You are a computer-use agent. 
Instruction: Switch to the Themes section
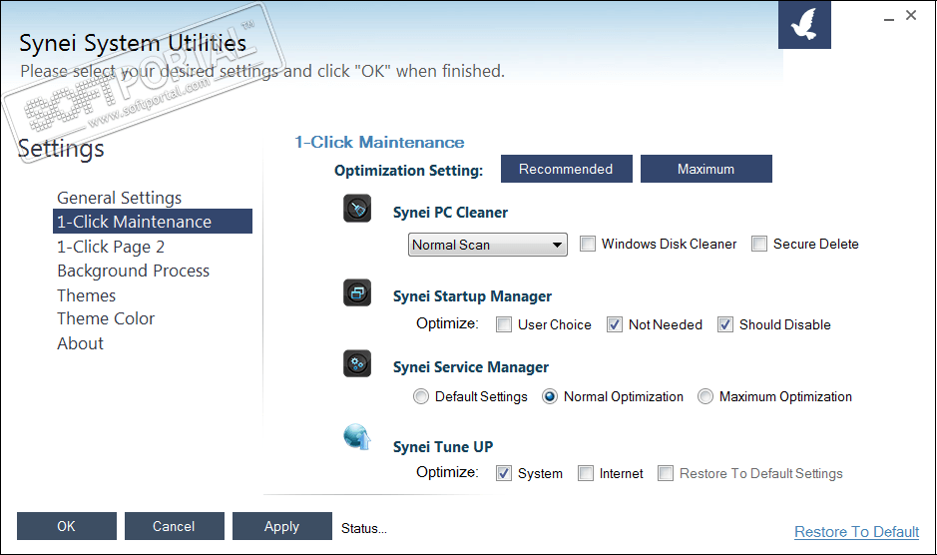87,295
